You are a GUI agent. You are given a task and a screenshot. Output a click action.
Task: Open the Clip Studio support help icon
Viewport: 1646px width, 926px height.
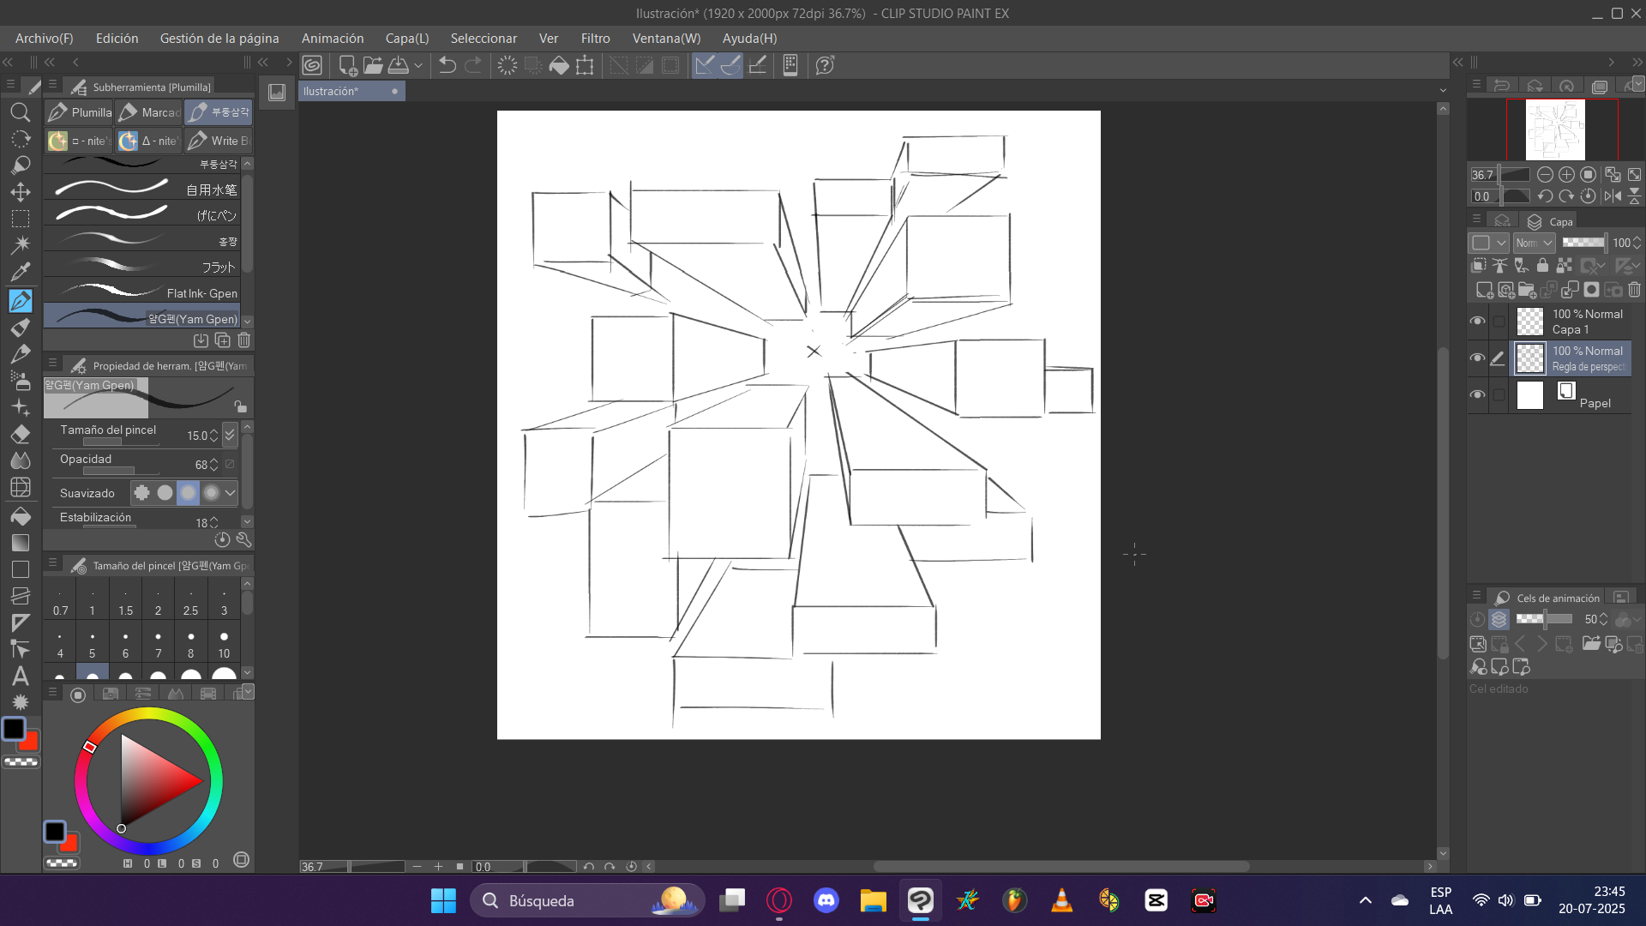tap(825, 65)
